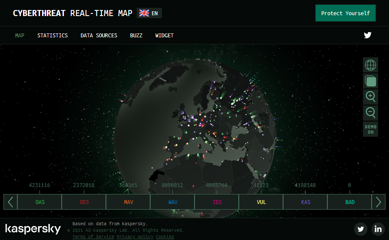This screenshot has height=240, width=389.
Task: Click the Protect Yourself button
Action: tap(345, 13)
